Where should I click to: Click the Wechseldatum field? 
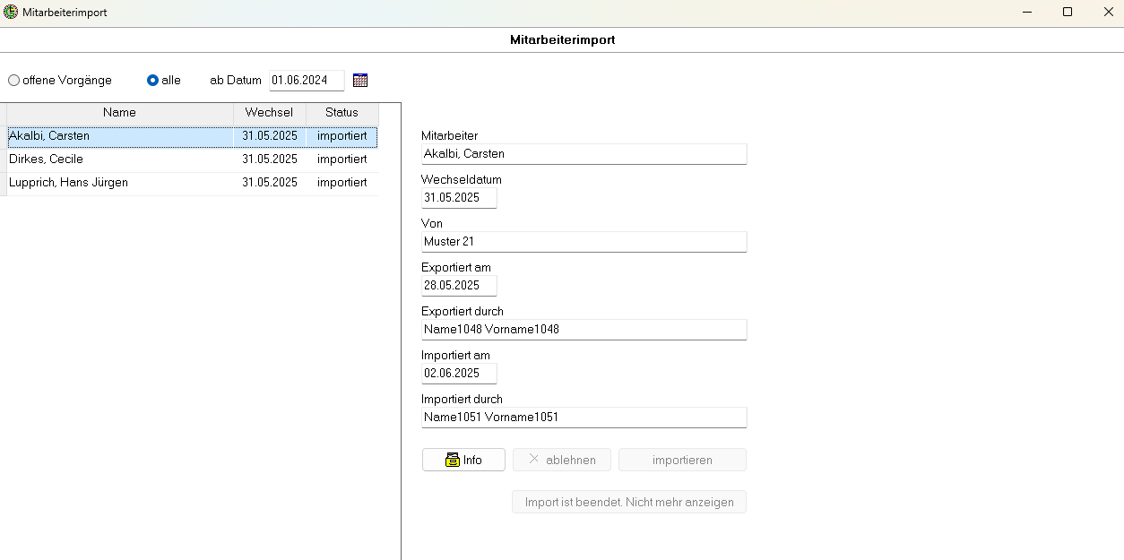coord(458,198)
